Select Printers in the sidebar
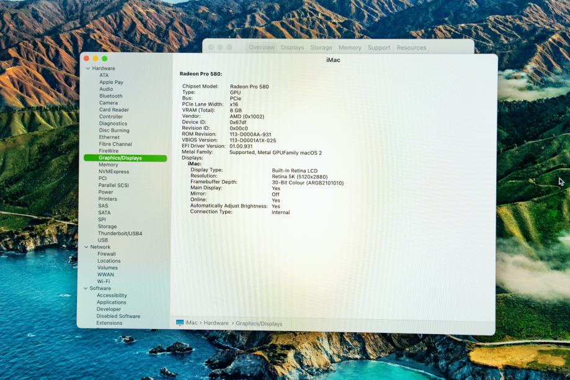The height and width of the screenshot is (380, 570). (x=107, y=199)
